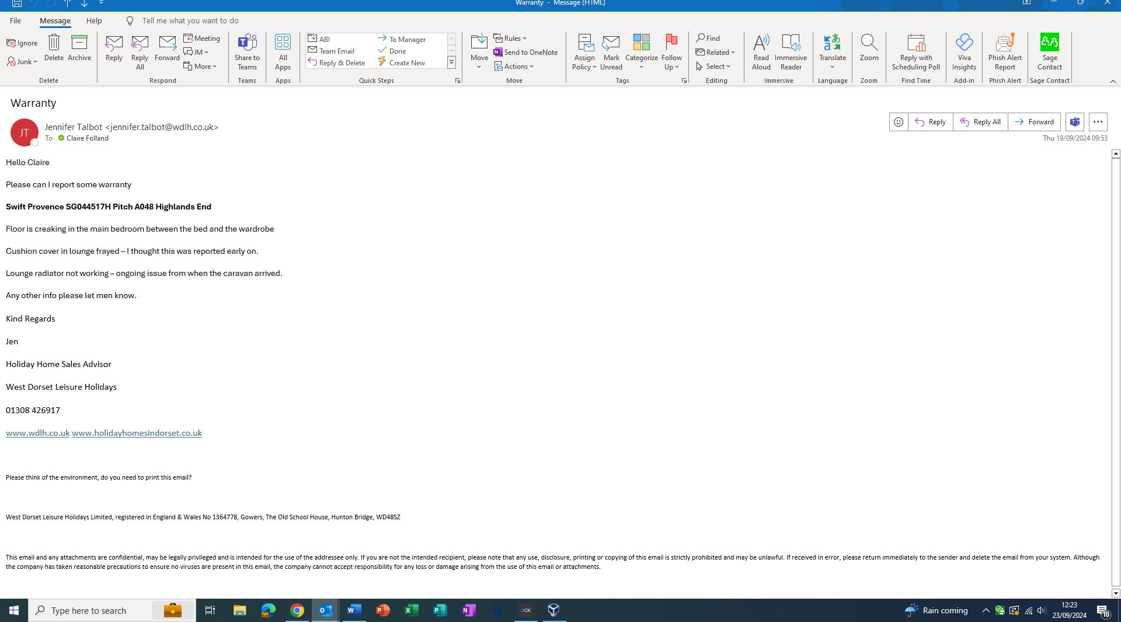The height and width of the screenshot is (622, 1121).
Task: Run the Done quick step
Action: coord(392,51)
